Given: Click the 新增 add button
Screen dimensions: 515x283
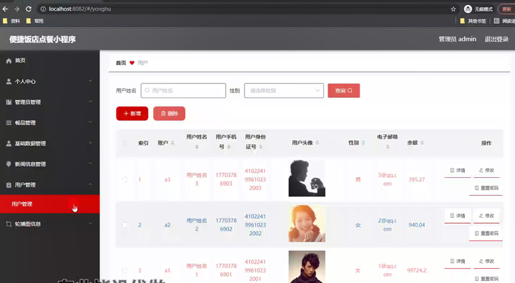Looking at the screenshot, I should click(x=132, y=114).
